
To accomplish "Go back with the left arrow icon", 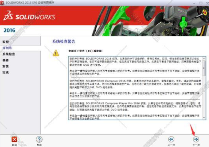I will tap(171, 140).
